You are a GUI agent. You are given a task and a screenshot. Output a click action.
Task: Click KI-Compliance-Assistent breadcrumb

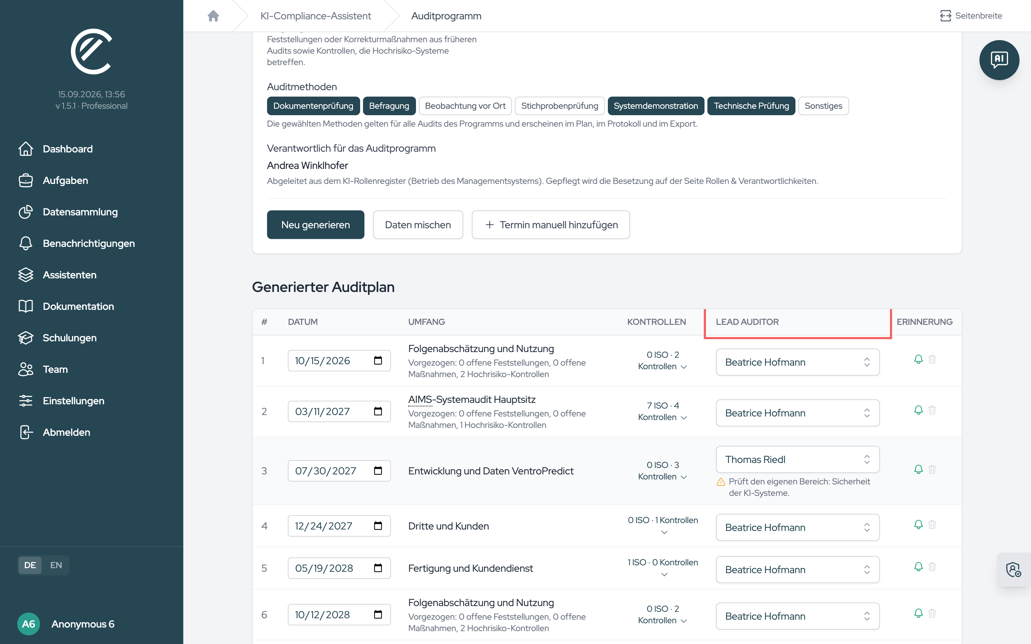[x=316, y=16]
